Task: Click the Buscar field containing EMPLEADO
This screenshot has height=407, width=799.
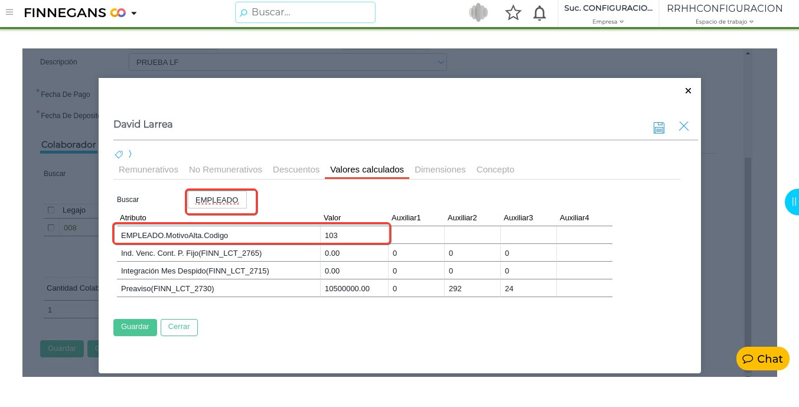Action: click(x=217, y=200)
